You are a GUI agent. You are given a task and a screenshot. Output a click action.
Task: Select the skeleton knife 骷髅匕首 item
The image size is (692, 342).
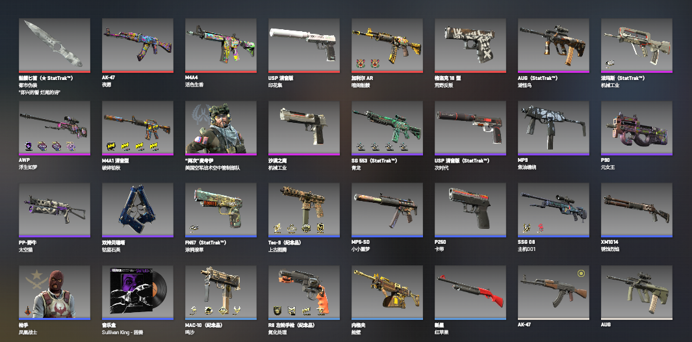coord(55,46)
